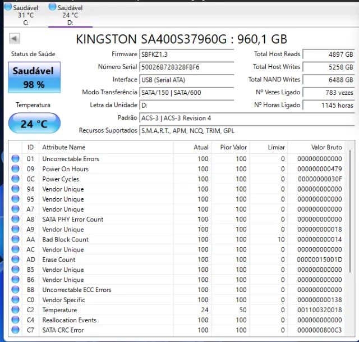Click the 24 °C temperature button
The width and height of the screenshot is (359, 342).
pyautogui.click(x=34, y=124)
